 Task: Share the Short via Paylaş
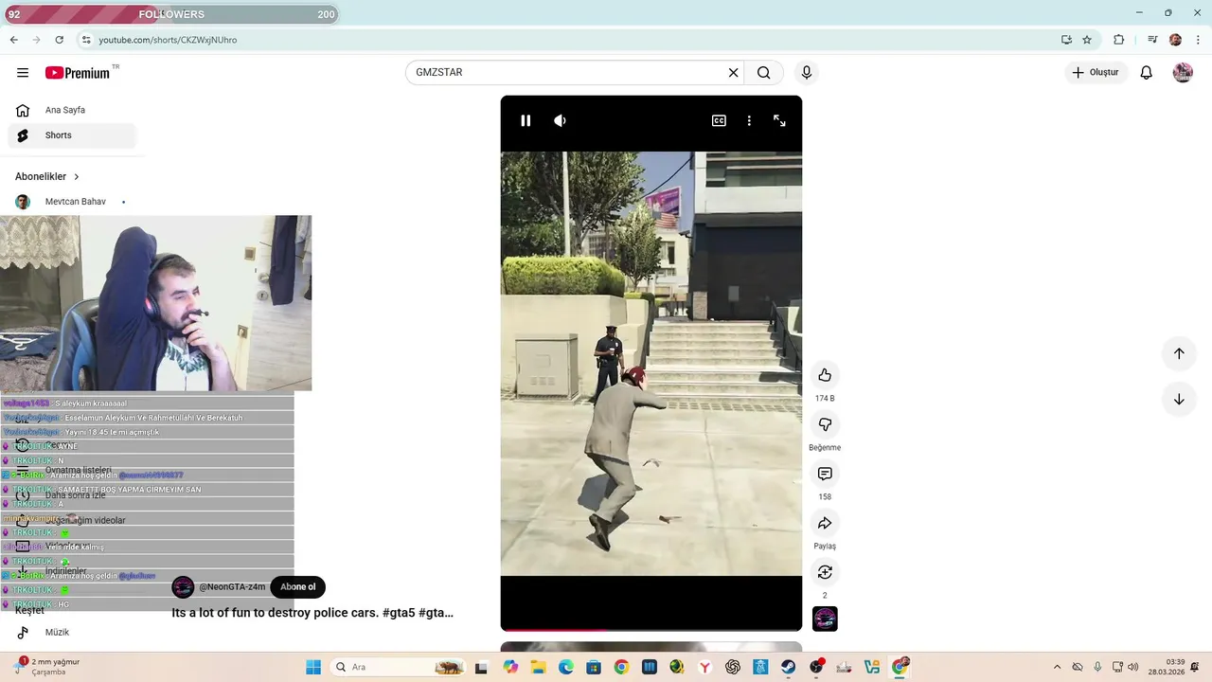825,523
